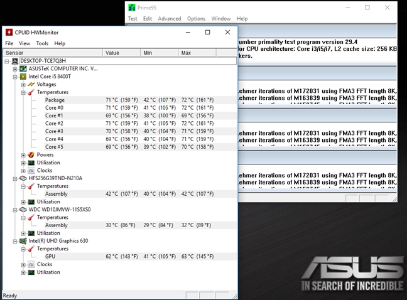Click the drive icon beside WDC WD10JMVW-11S5XS0
Viewport: 407px width, 300px height.
(23, 210)
